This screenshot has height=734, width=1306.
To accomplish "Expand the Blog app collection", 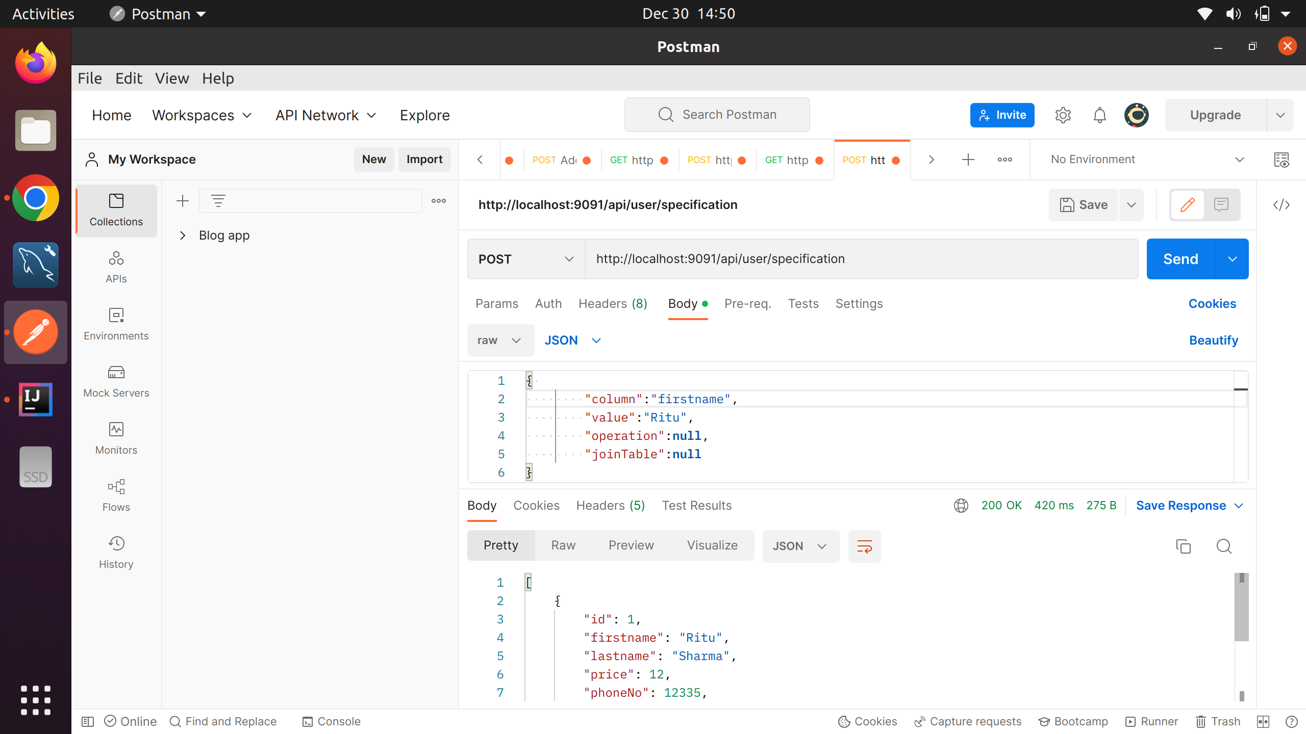I will click(183, 235).
